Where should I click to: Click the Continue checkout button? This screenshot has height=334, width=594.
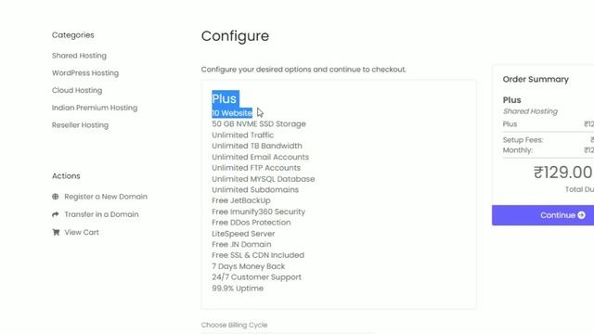543,215
